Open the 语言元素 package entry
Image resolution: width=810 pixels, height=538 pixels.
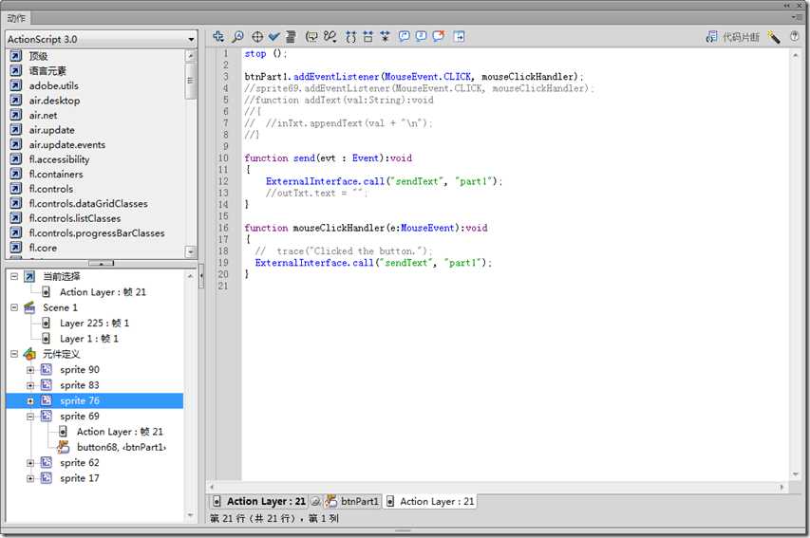tap(47, 71)
